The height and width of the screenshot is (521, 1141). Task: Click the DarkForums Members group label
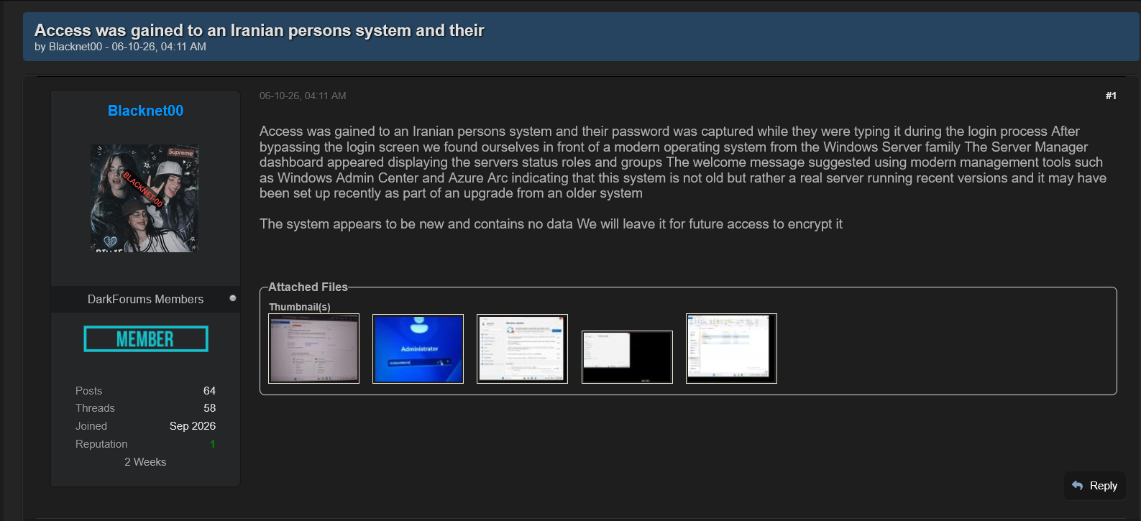click(x=145, y=299)
